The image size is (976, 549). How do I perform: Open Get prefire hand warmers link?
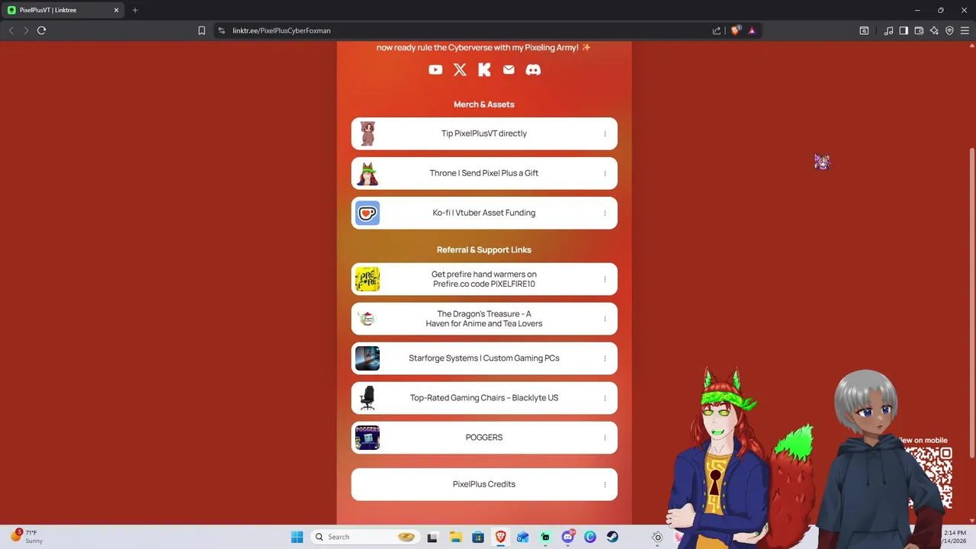click(484, 279)
